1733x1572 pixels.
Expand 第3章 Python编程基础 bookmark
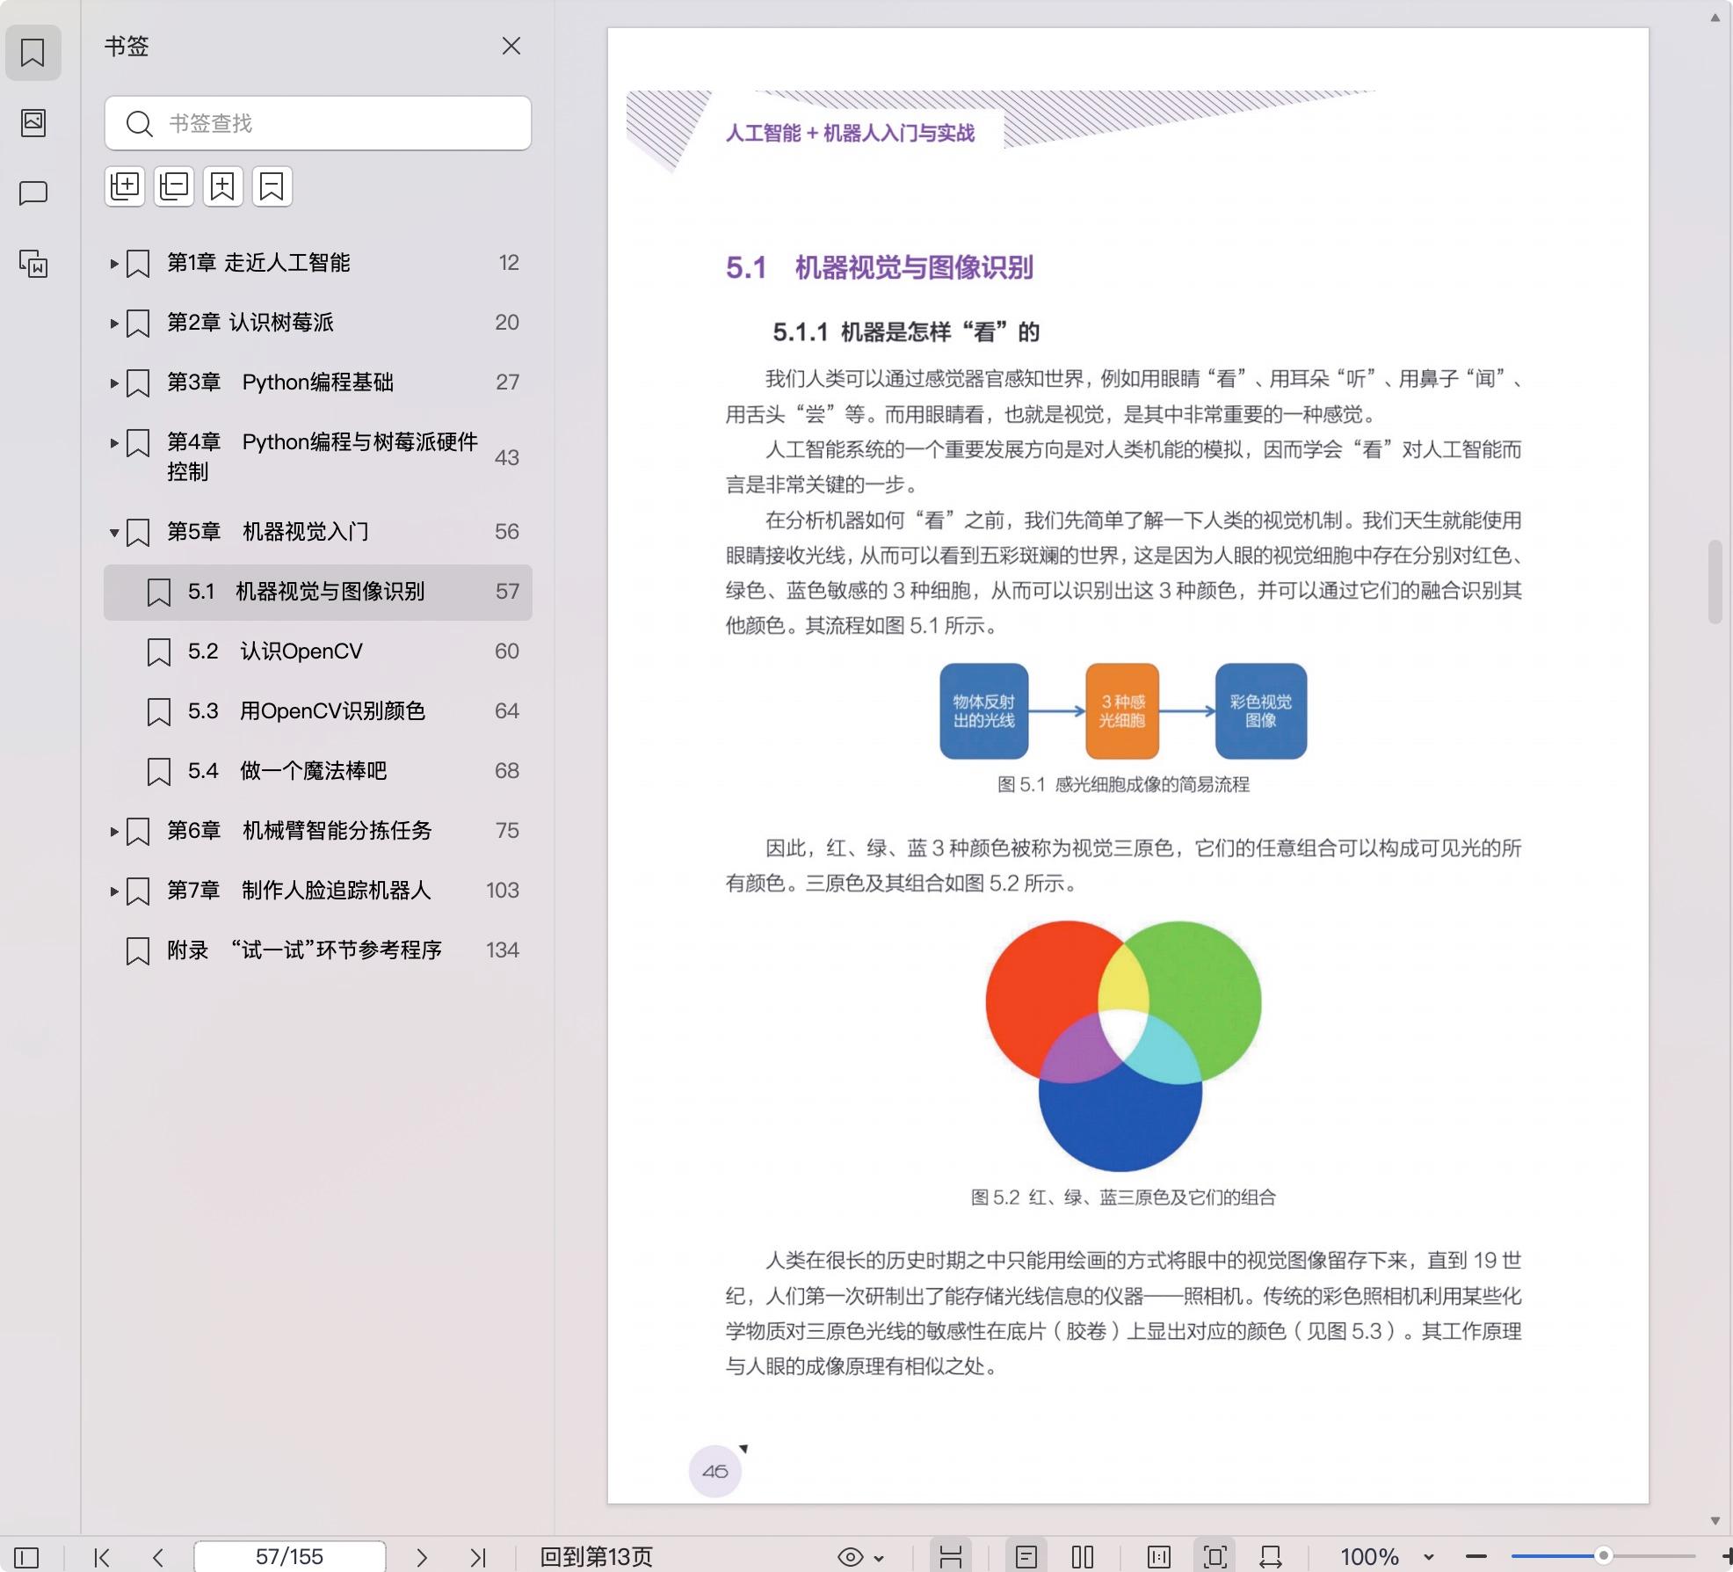pos(113,382)
